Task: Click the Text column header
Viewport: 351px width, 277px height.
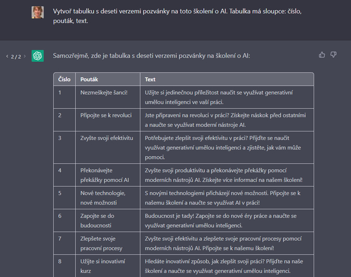Action: click(x=151, y=79)
